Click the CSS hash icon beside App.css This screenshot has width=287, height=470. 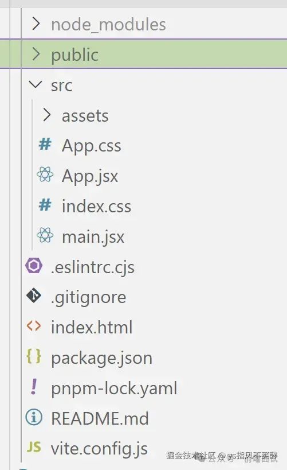coord(45,145)
